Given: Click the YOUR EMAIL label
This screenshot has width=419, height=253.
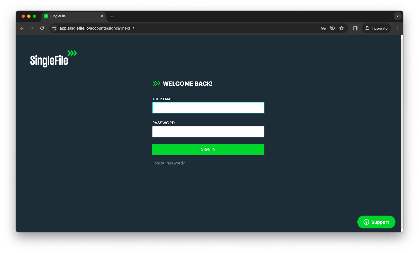Looking at the screenshot, I should tap(163, 99).
